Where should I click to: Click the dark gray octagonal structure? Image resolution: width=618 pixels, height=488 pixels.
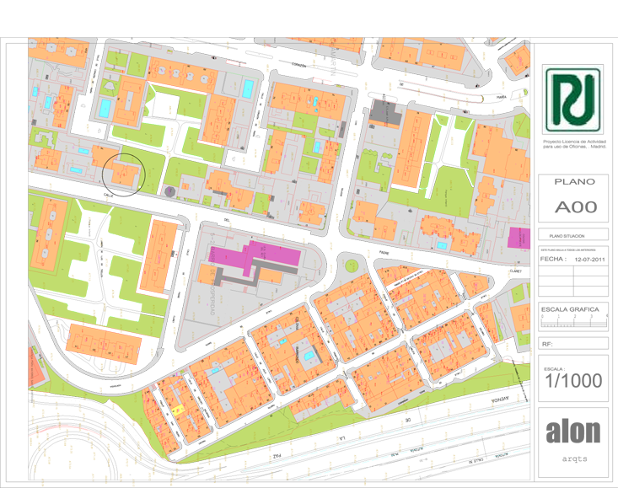click(171, 192)
